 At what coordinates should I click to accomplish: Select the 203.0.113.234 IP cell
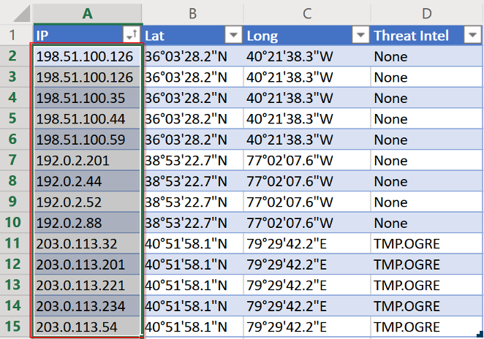click(87, 305)
